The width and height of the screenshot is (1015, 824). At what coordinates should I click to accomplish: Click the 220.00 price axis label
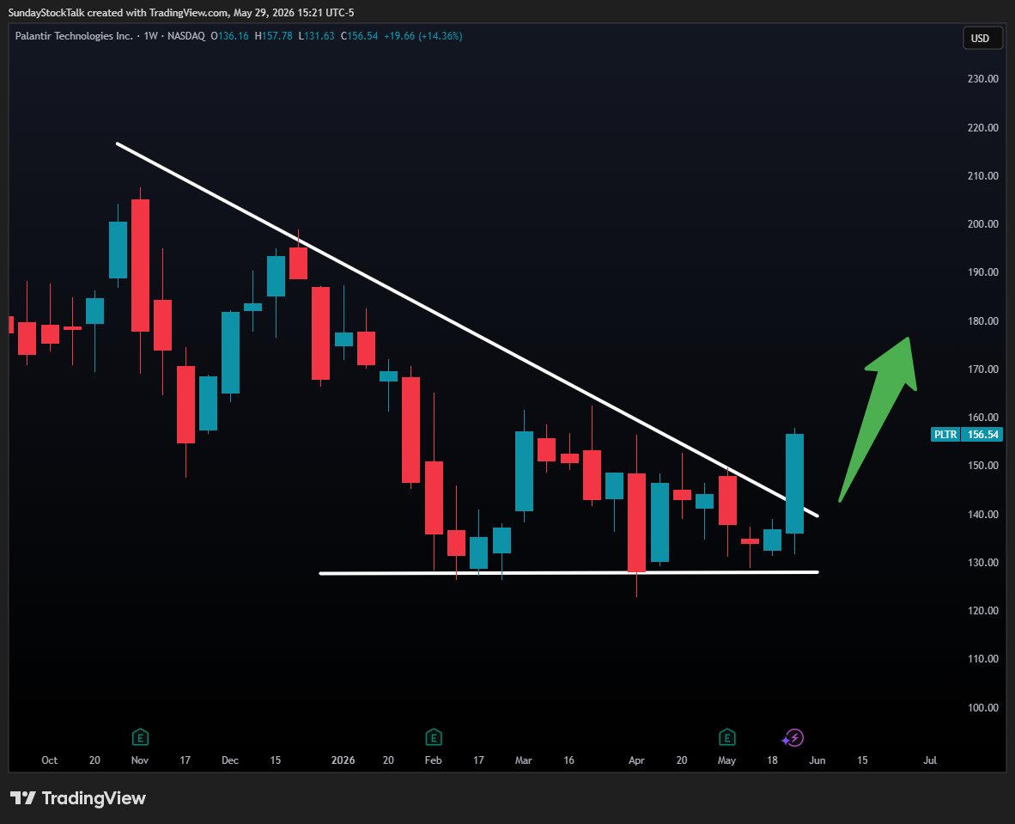click(982, 128)
